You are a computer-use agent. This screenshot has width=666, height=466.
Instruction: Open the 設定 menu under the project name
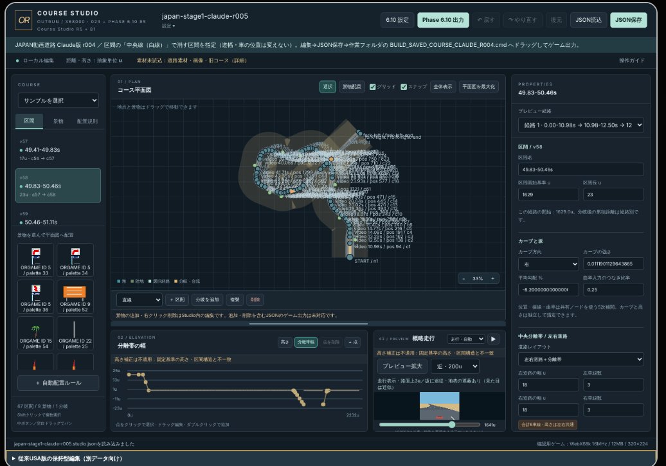click(x=168, y=26)
